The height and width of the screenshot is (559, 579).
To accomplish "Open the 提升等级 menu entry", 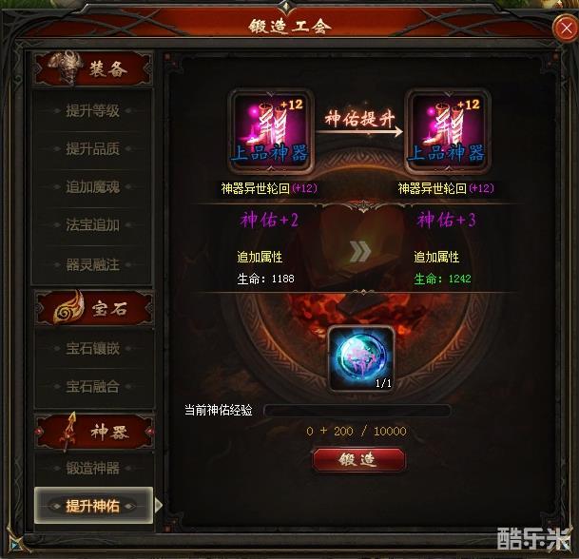I will [x=92, y=110].
